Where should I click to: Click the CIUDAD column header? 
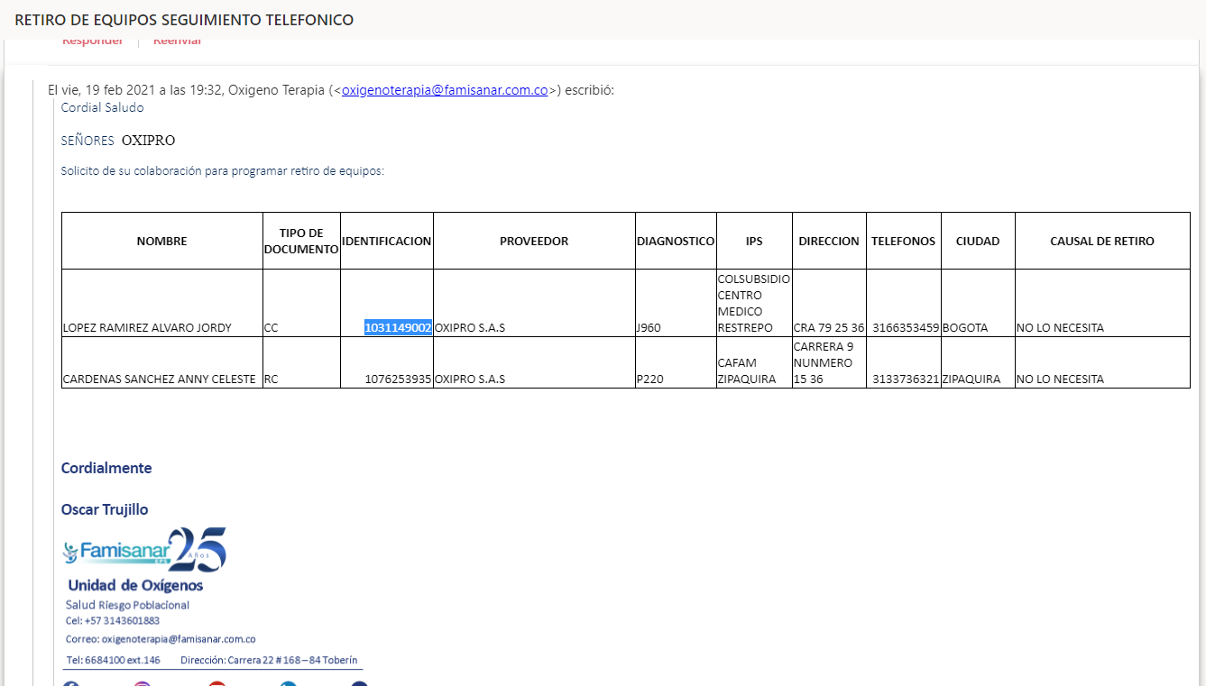978,242
